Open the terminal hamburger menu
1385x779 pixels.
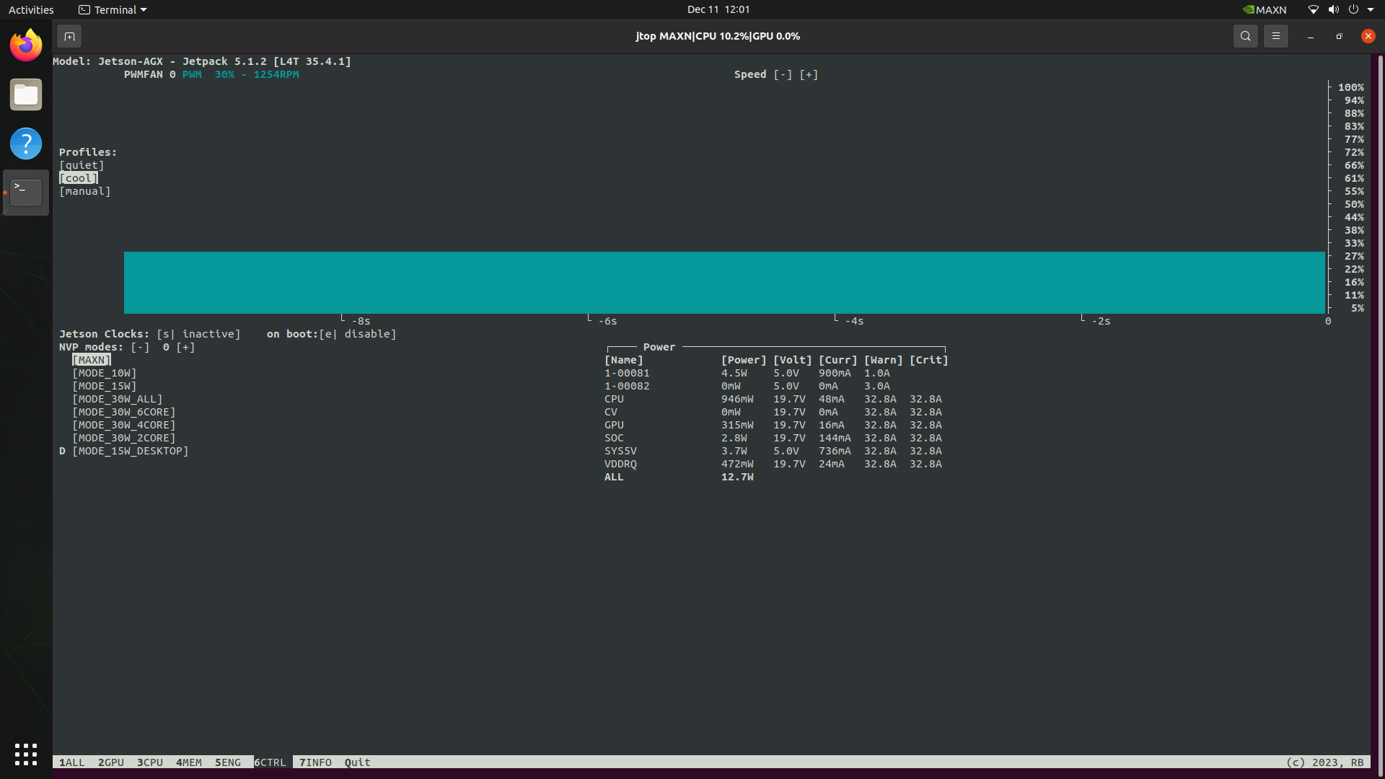click(1275, 36)
